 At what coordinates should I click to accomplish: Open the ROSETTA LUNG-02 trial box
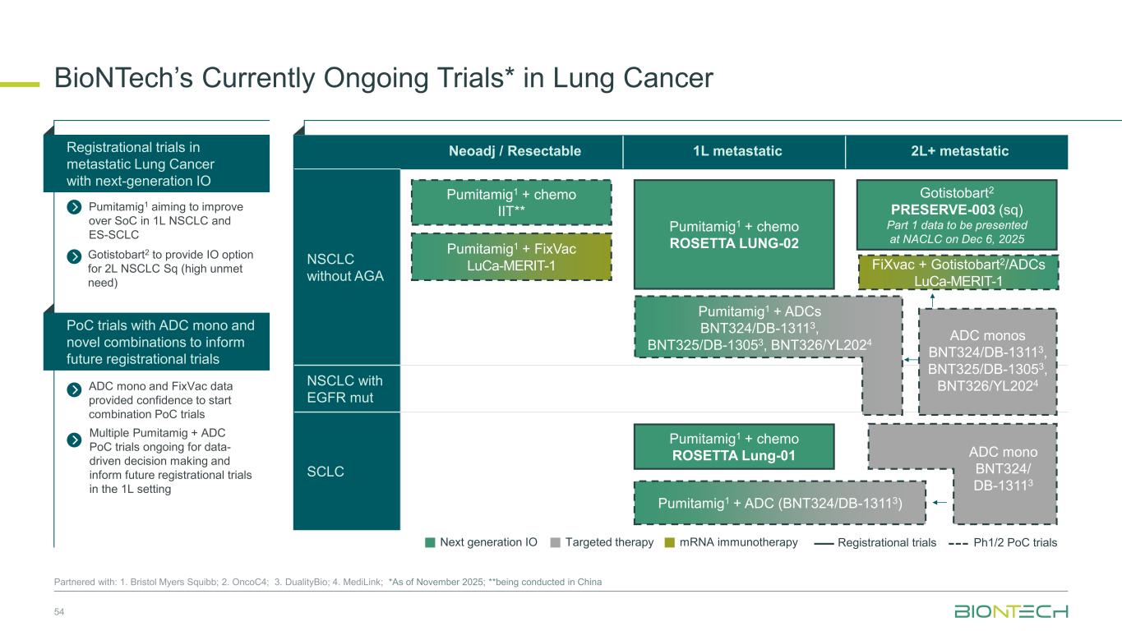click(x=734, y=234)
